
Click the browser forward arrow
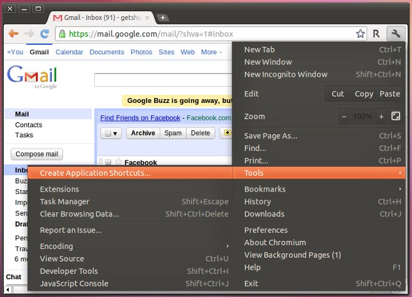[x=29, y=34]
